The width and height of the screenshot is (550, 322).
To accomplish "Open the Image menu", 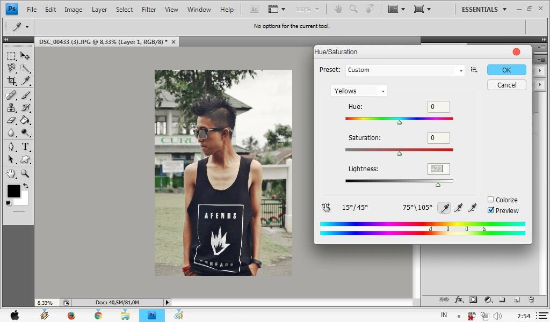I will click(73, 10).
